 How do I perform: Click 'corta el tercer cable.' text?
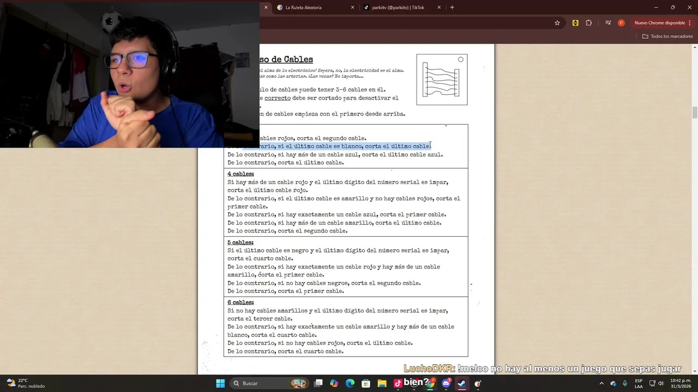pyautogui.click(x=260, y=319)
